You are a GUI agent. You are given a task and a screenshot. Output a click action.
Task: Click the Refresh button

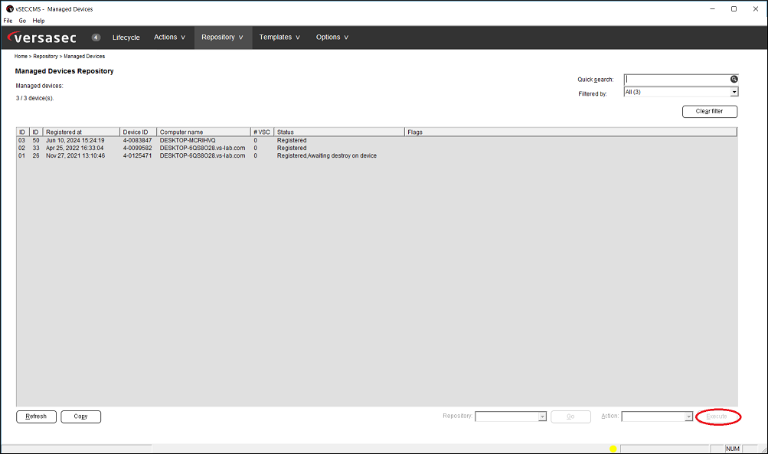[x=36, y=416]
